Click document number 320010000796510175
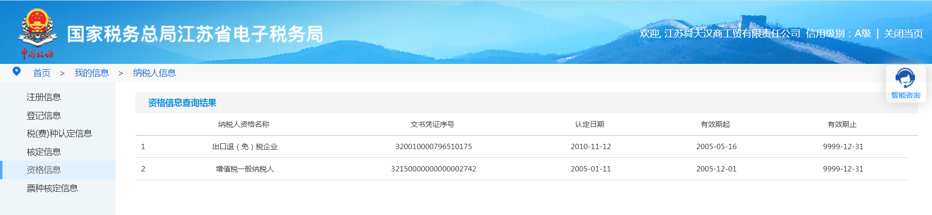 (x=433, y=147)
